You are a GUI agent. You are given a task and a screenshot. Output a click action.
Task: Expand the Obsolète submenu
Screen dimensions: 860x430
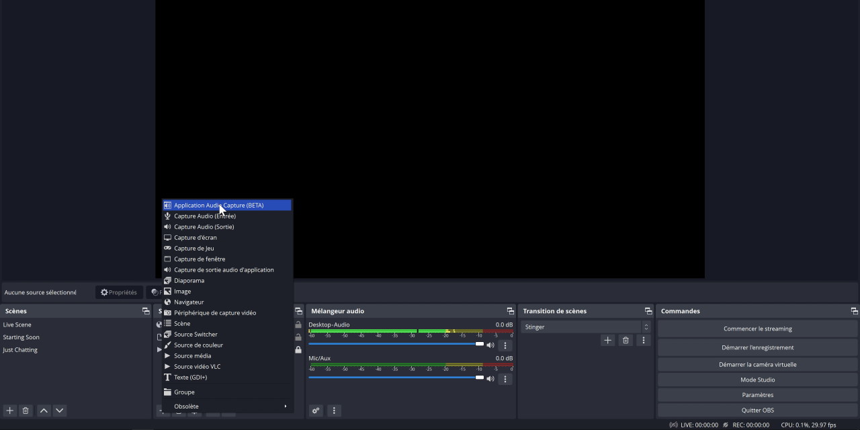tap(228, 406)
